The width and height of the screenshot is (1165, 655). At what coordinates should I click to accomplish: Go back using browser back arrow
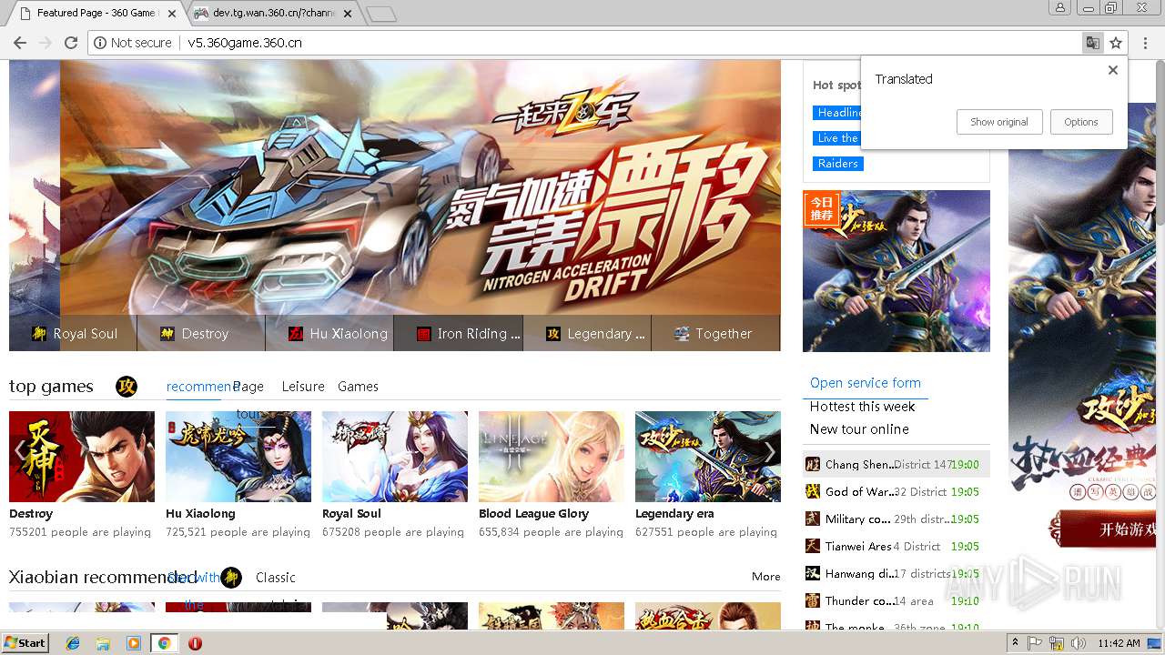tap(20, 43)
